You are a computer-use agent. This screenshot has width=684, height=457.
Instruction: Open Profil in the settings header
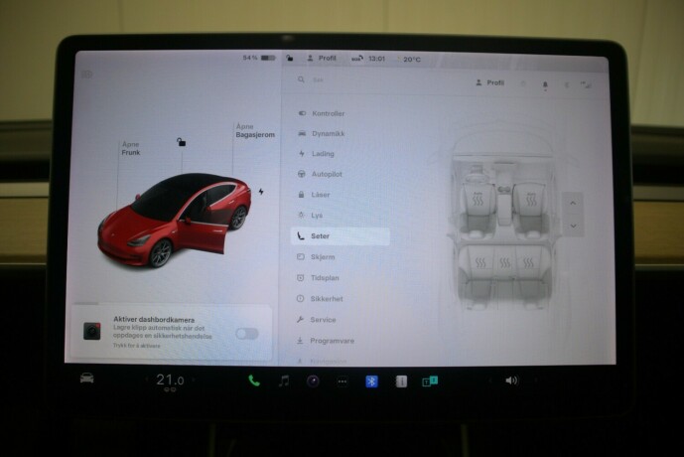[x=489, y=82]
